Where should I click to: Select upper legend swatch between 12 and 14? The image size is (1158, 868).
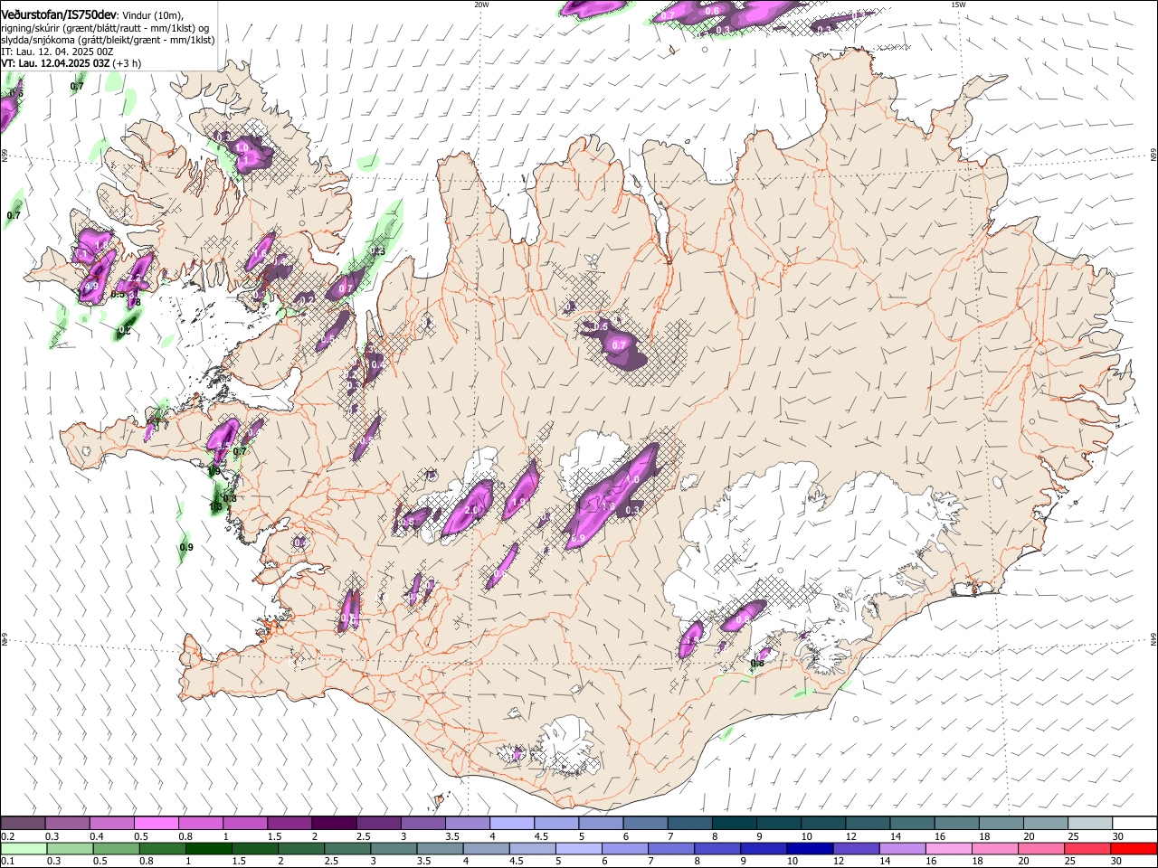point(867,823)
